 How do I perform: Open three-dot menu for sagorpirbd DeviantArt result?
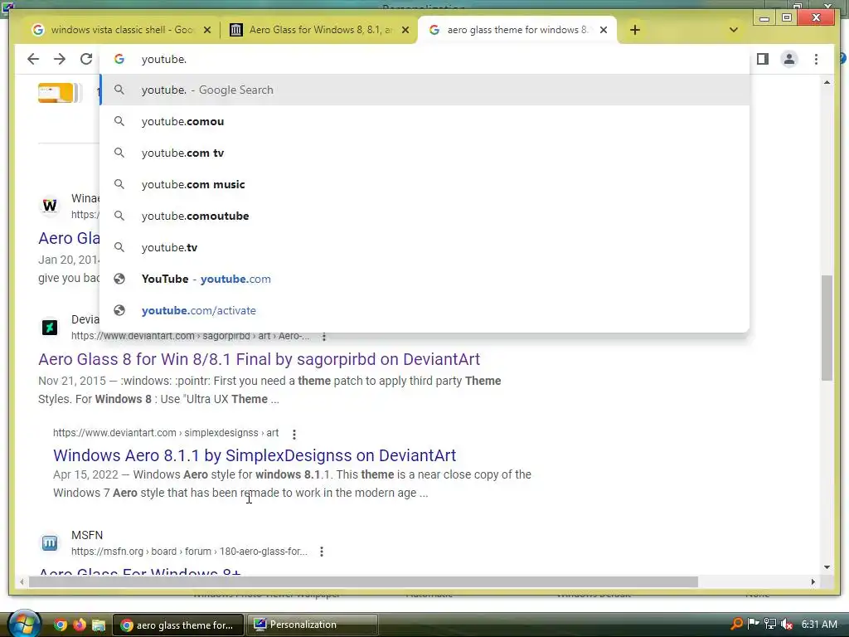[324, 337]
